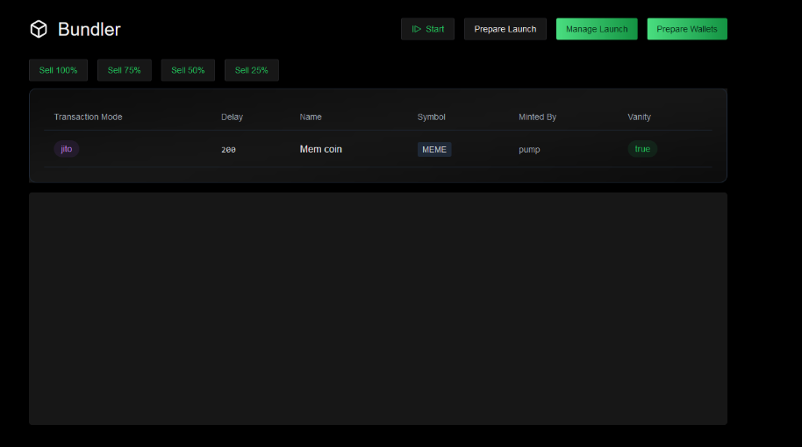This screenshot has height=447, width=802.
Task: Click the MEME symbol badge
Action: [x=434, y=150]
